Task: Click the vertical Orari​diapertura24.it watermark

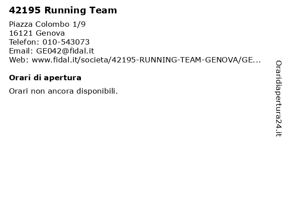Action: pos(278,99)
